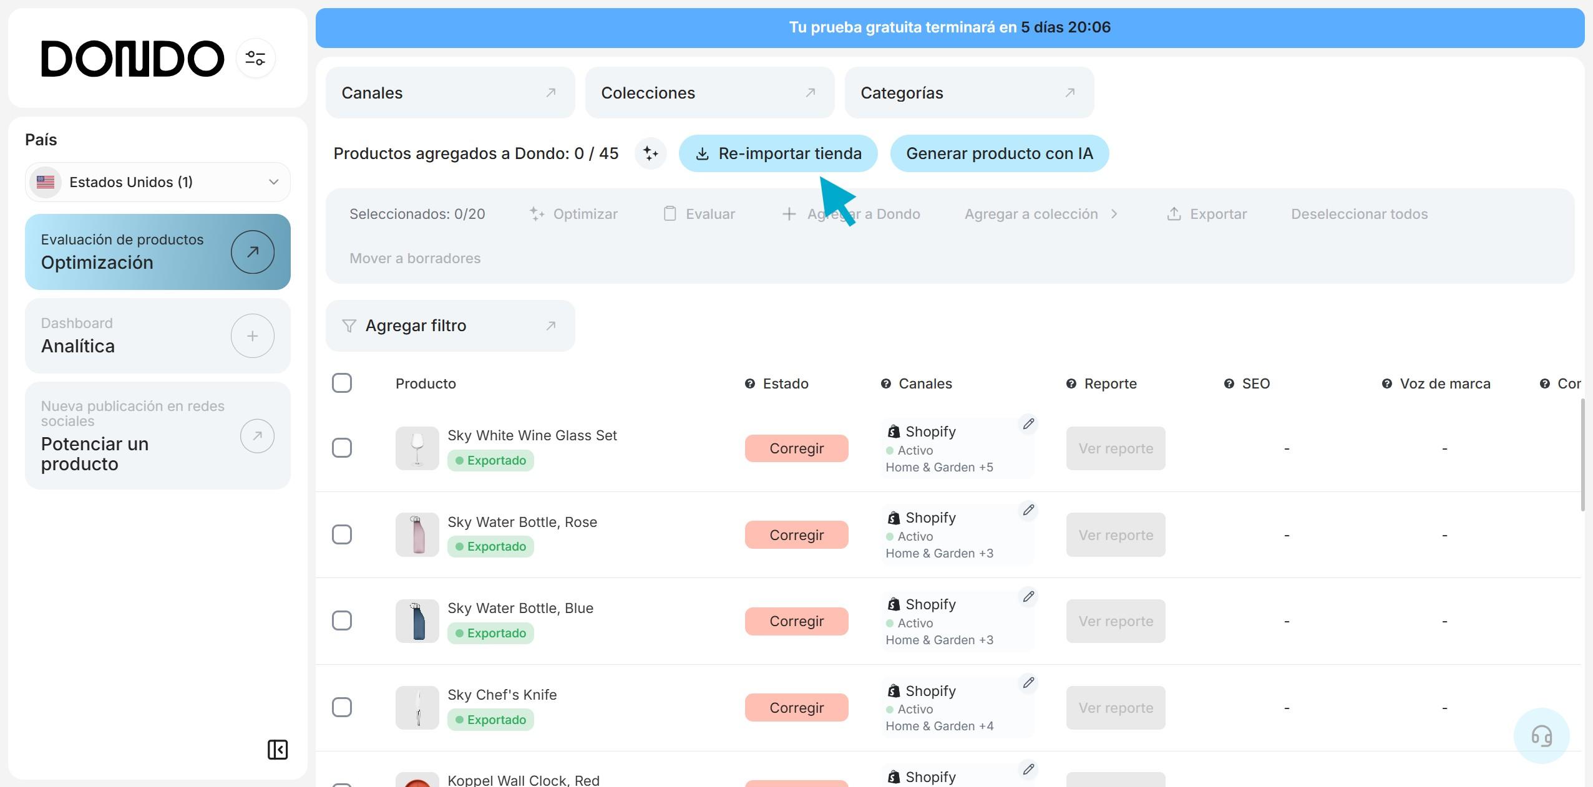Expand the Canales filter panel

coord(449,93)
